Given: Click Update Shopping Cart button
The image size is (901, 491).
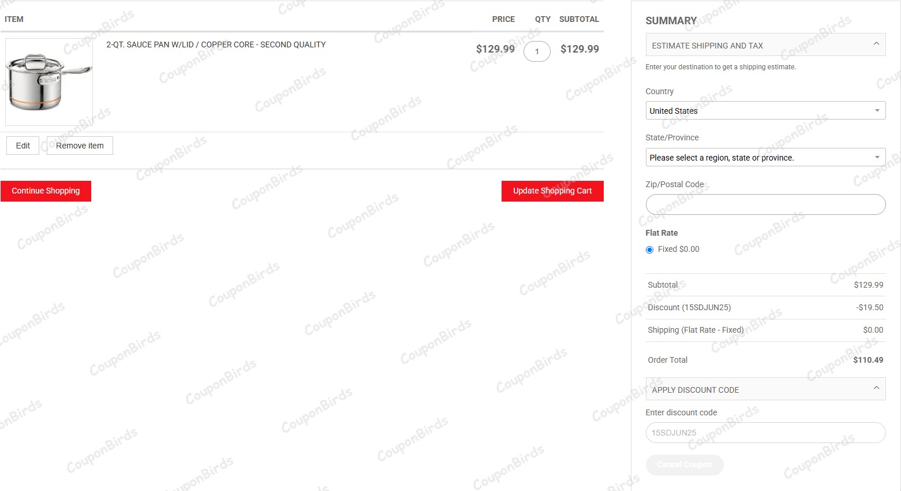Looking at the screenshot, I should point(552,191).
